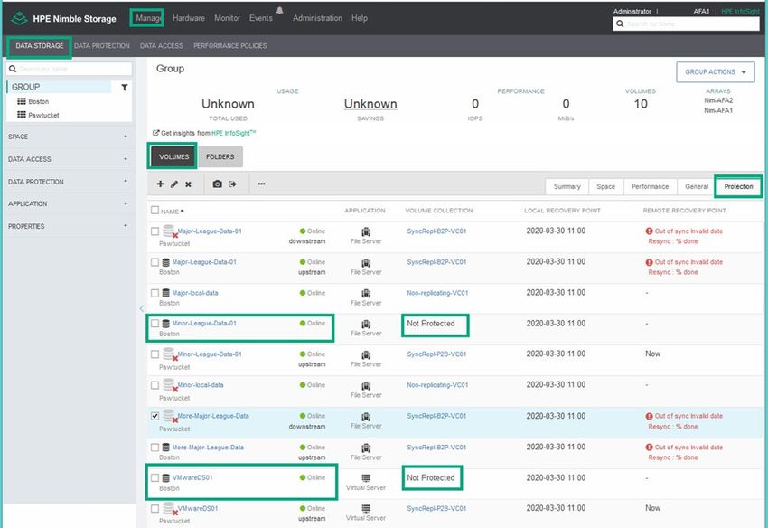Click the underlined Unknown savings value
The height and width of the screenshot is (528, 768).
[370, 104]
